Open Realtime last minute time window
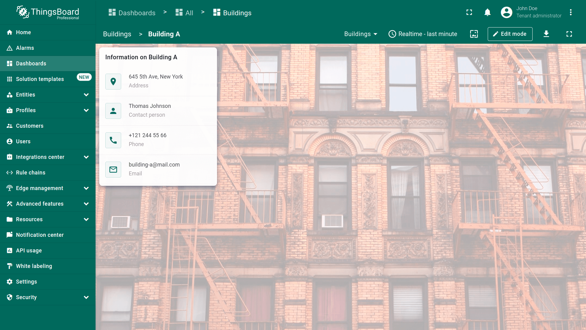Screen dimensions: 586x330 [423, 34]
